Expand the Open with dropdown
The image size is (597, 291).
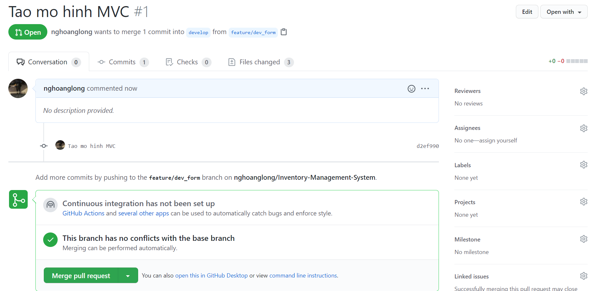pos(564,12)
